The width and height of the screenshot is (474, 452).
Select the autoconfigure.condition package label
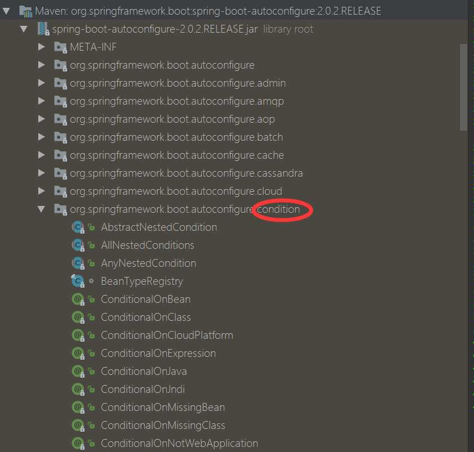tap(185, 209)
